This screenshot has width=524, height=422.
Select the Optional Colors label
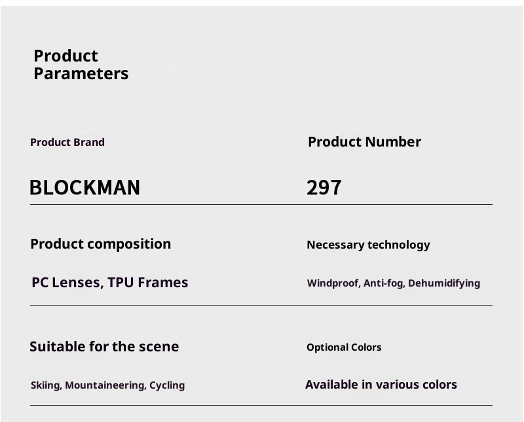click(x=344, y=347)
